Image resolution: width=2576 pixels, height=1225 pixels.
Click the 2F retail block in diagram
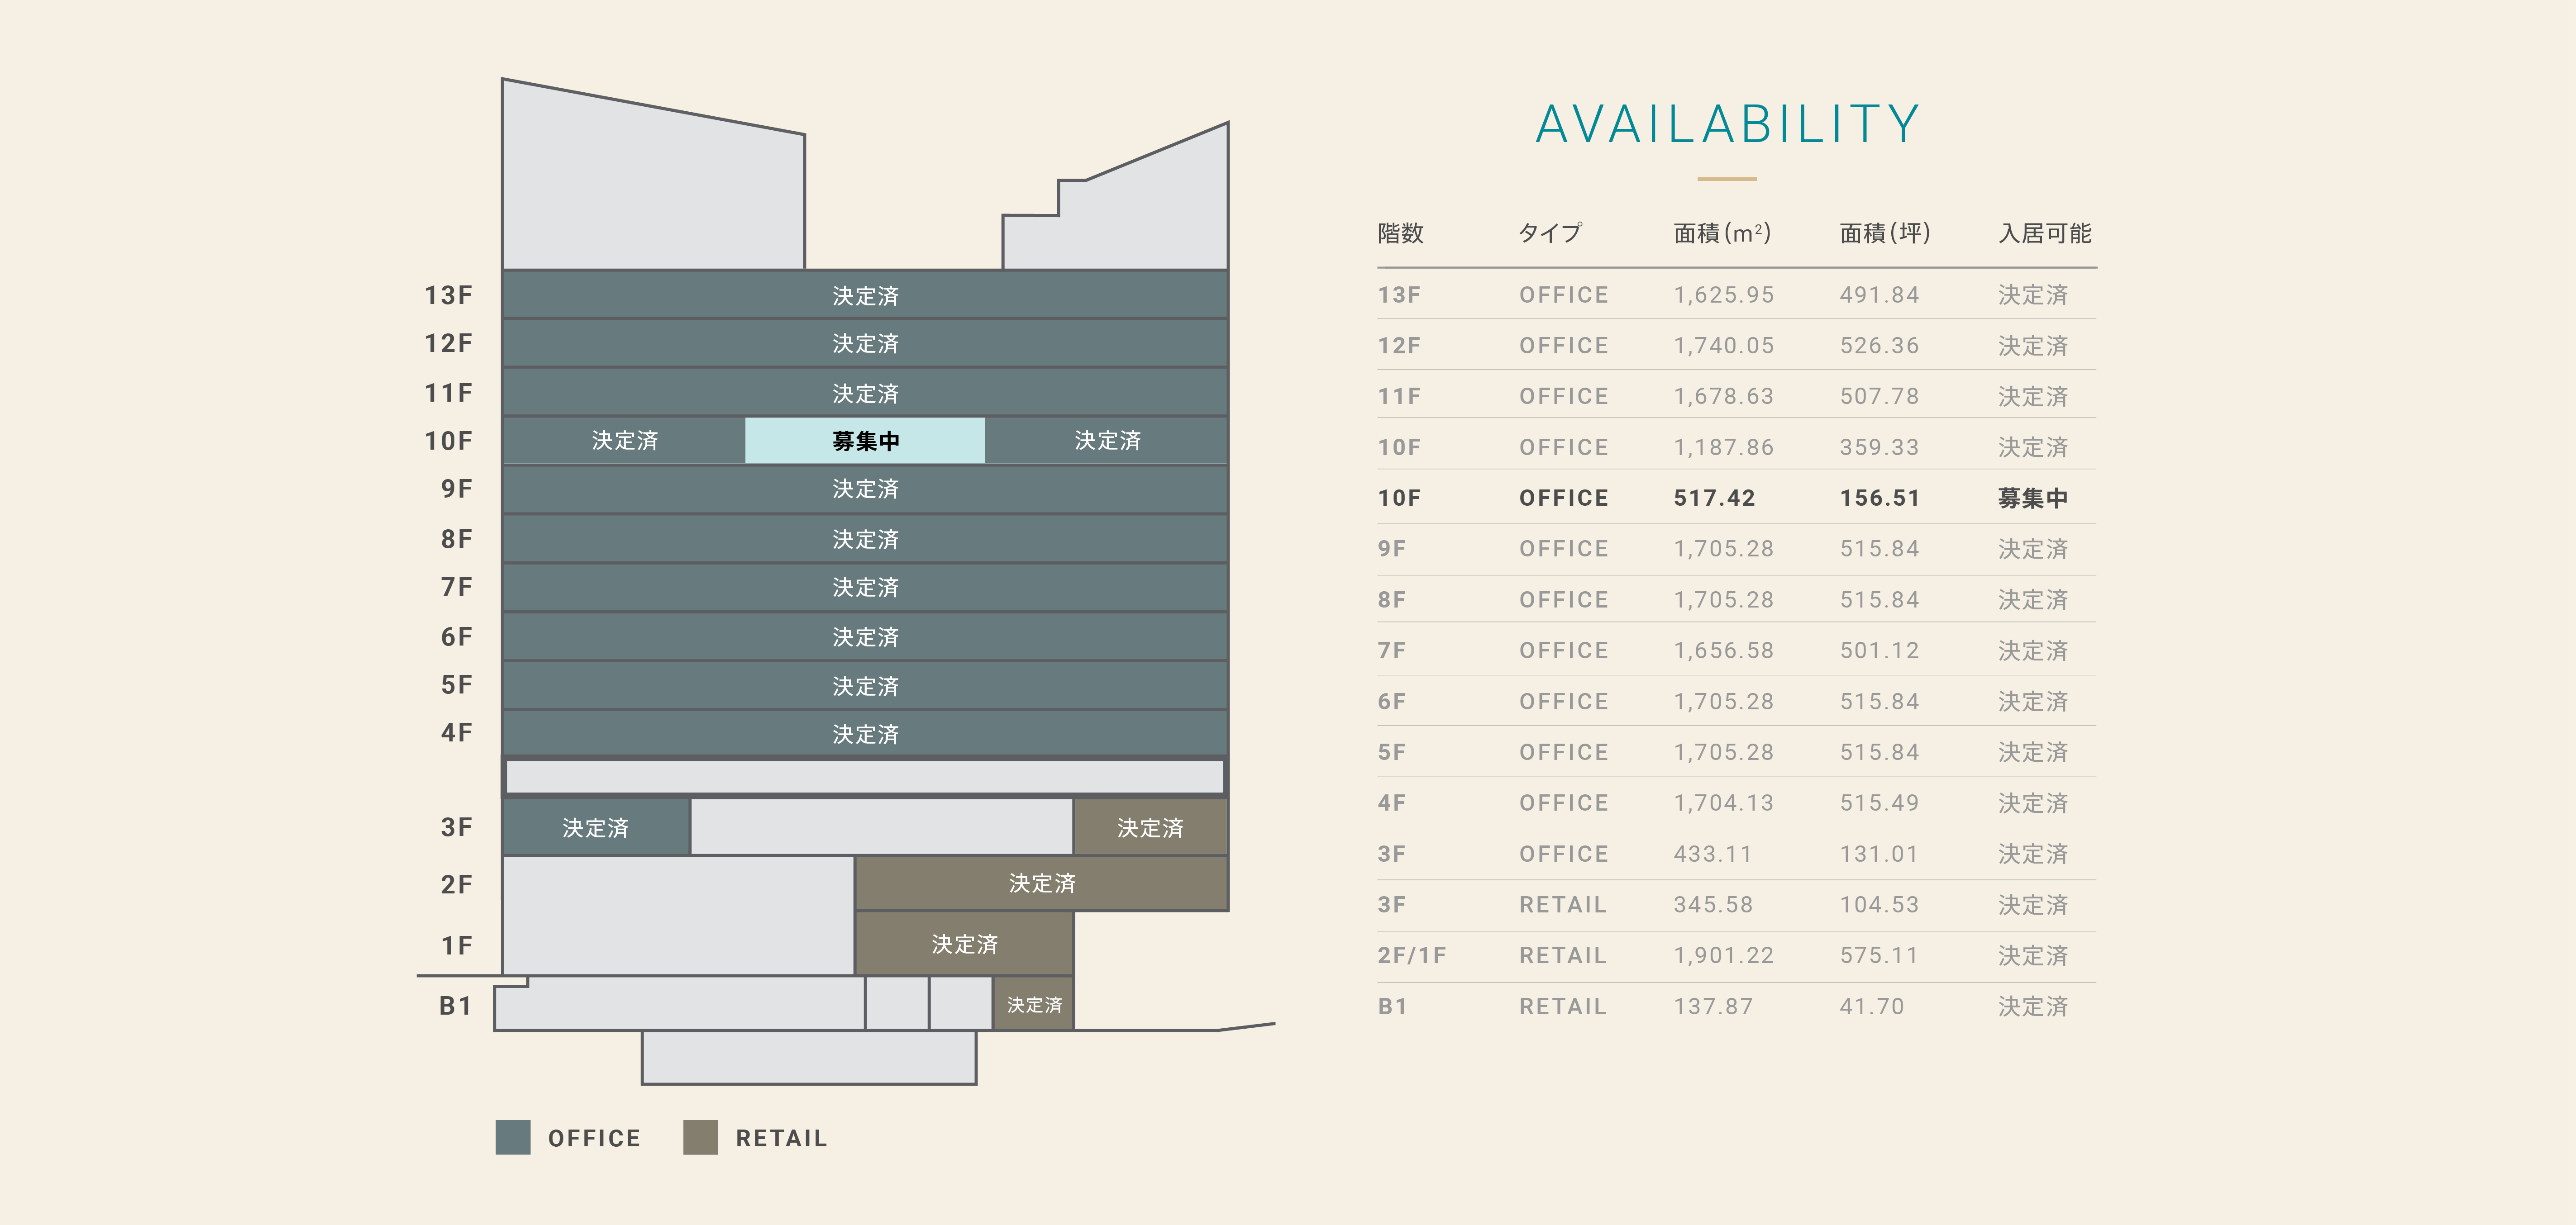[x=1041, y=883]
